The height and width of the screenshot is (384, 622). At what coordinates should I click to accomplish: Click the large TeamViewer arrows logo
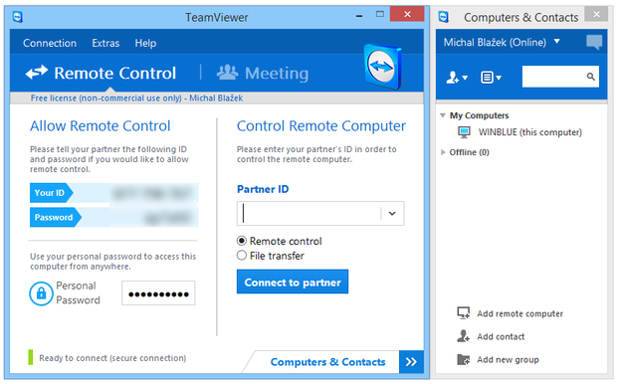point(382,67)
